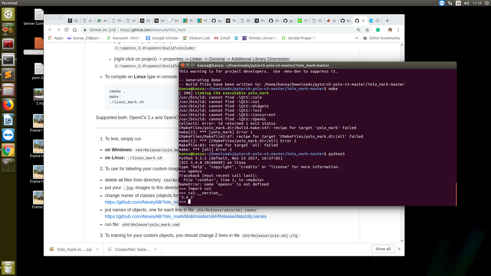Expand the ClusterNet download item chevron
This screenshot has width=491, height=276.
tap(155, 249)
